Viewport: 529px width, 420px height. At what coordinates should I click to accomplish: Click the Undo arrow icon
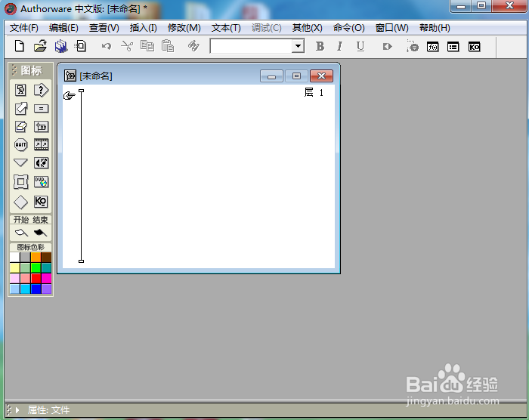[107, 46]
